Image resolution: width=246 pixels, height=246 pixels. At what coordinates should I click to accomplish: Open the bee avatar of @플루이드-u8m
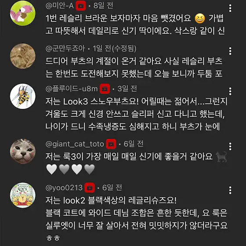(x=23, y=96)
